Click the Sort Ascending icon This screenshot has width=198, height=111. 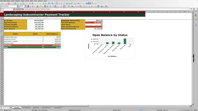(59, 3)
